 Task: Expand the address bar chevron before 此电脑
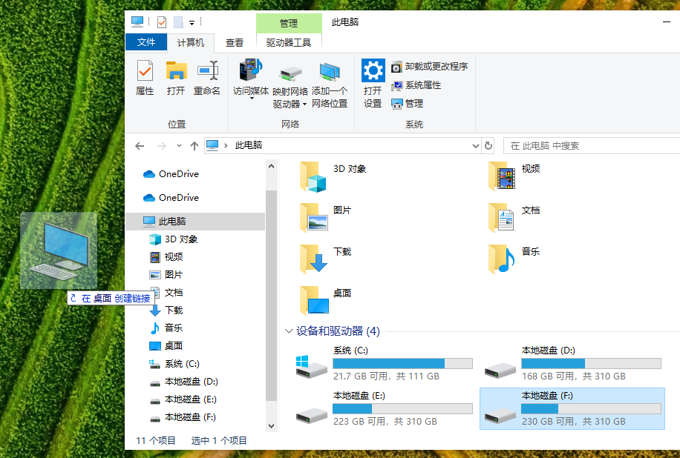coord(226,145)
